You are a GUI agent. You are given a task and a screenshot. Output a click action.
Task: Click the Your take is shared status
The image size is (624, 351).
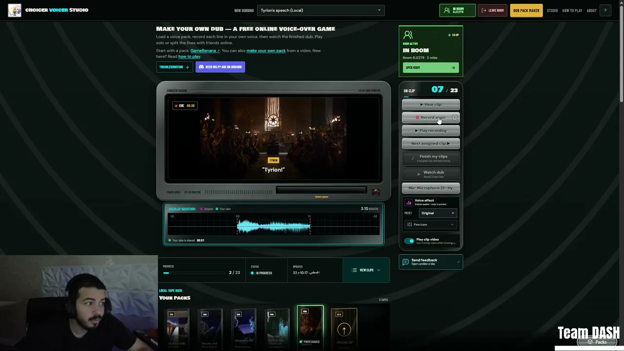point(186,240)
